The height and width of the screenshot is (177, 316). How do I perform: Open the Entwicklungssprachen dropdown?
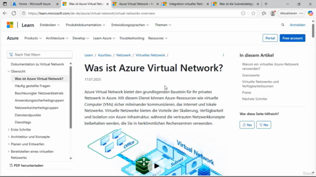(130, 25)
